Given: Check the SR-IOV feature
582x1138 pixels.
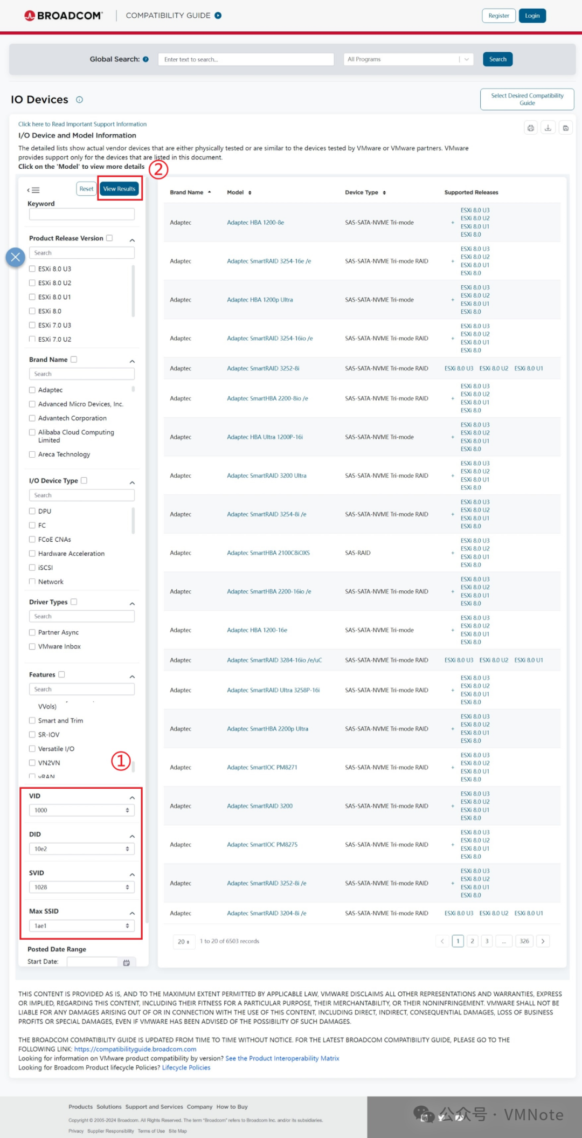Looking at the screenshot, I should click(32, 734).
